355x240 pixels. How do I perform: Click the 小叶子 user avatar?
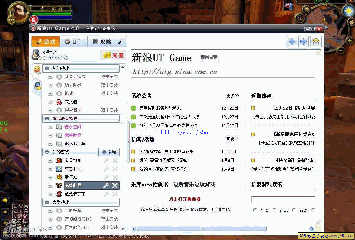click(x=36, y=55)
